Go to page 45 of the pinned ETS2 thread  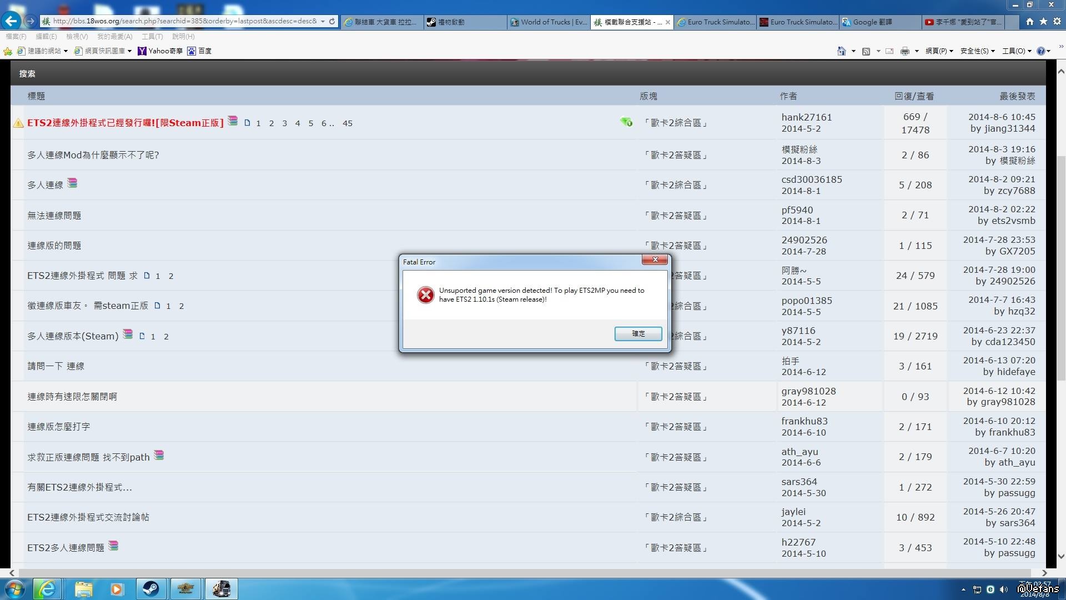[x=348, y=123]
